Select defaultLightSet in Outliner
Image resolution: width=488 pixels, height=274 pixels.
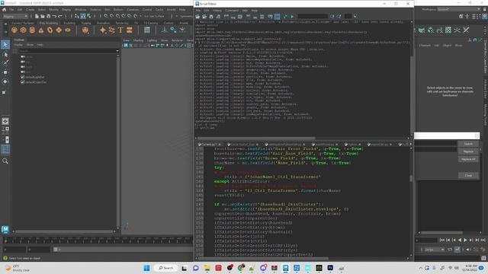coord(35,77)
